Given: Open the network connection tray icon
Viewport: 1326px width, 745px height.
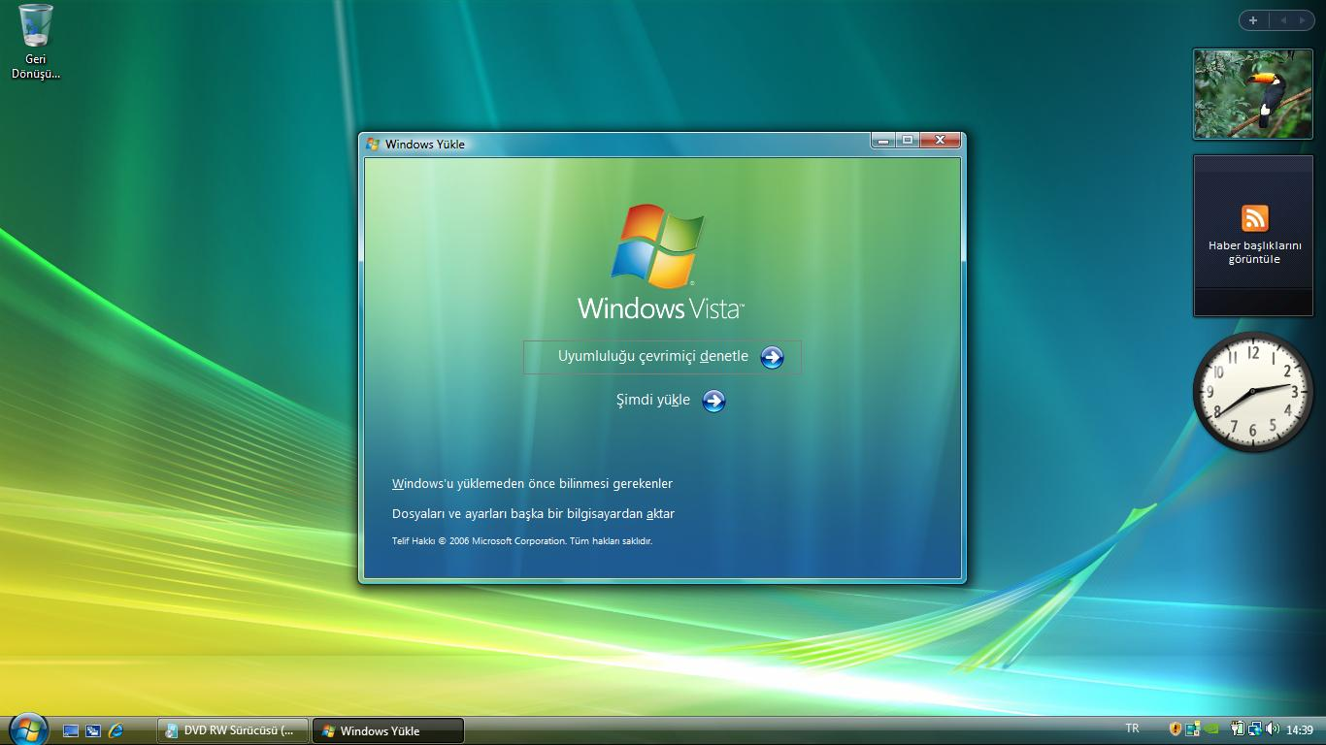Looking at the screenshot, I should tap(1254, 729).
